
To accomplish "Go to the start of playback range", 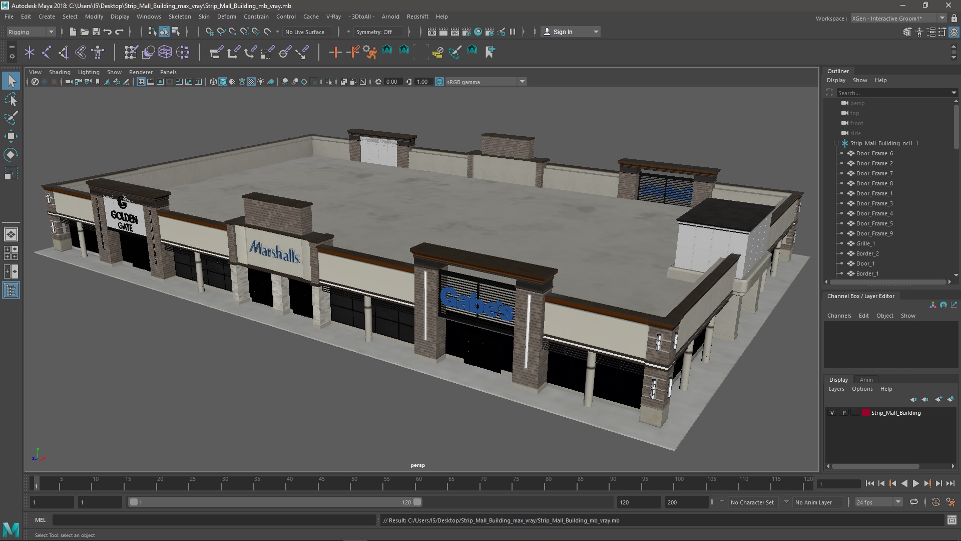I will pos(869,483).
